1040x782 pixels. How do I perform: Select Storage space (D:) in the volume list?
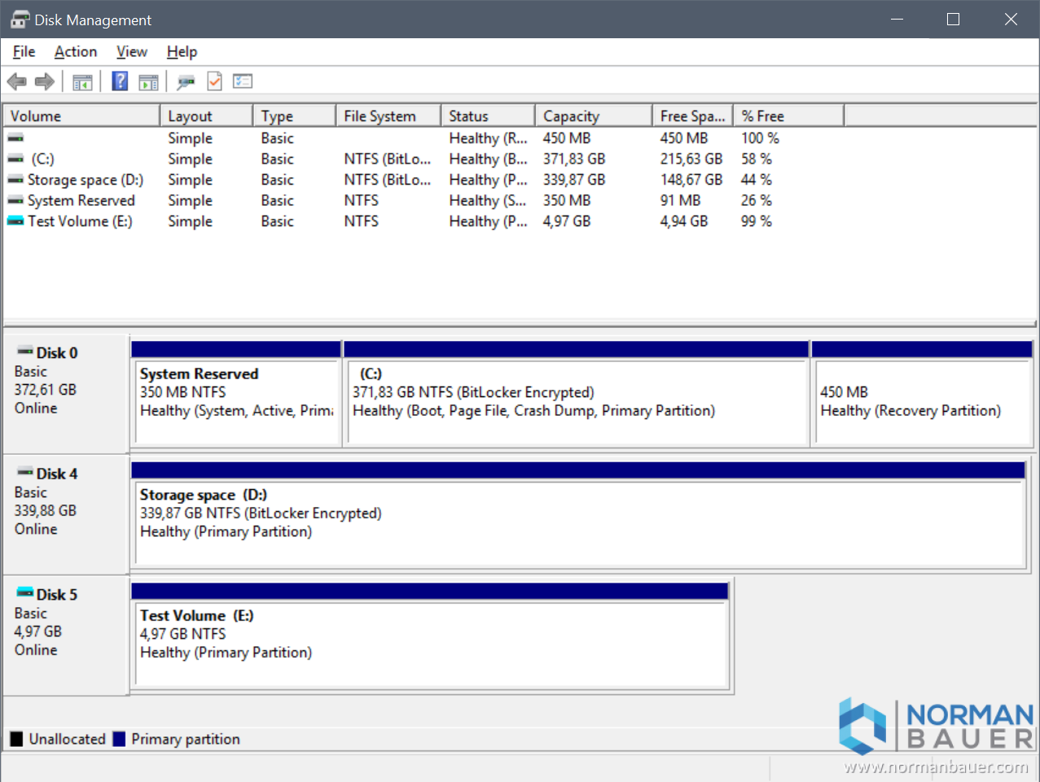coord(85,180)
